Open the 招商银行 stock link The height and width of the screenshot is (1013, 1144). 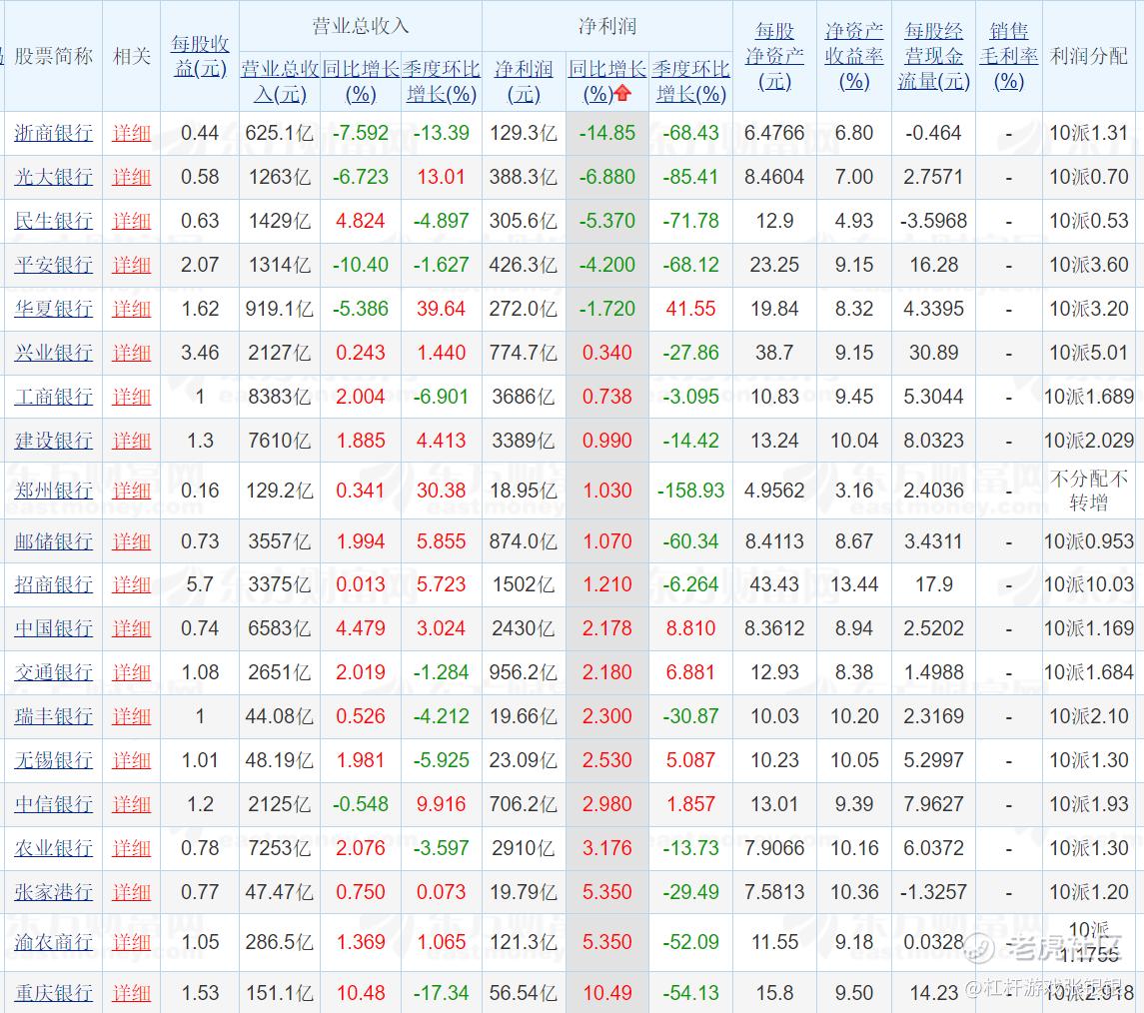(x=53, y=584)
